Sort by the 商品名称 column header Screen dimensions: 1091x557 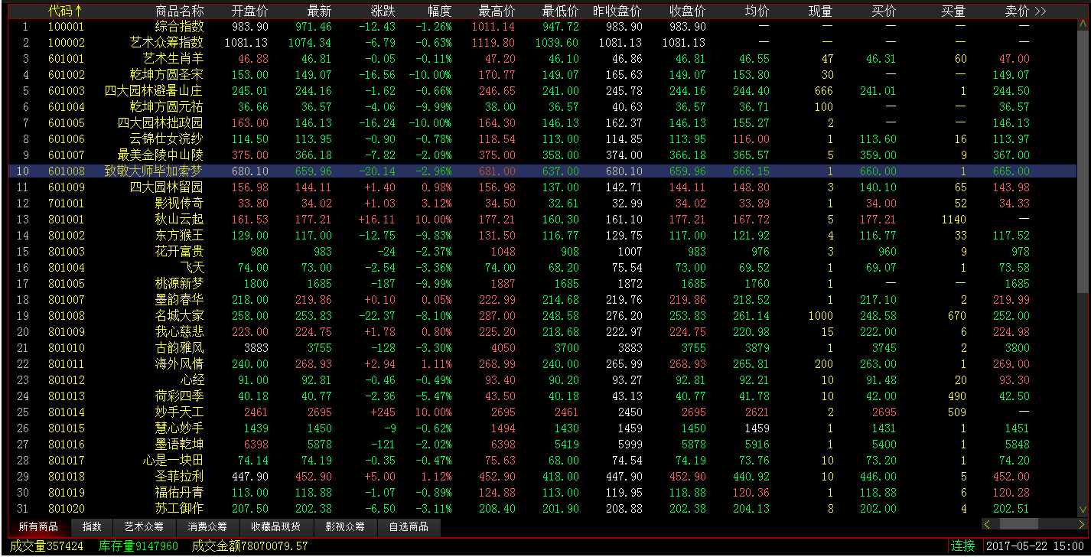click(x=179, y=11)
